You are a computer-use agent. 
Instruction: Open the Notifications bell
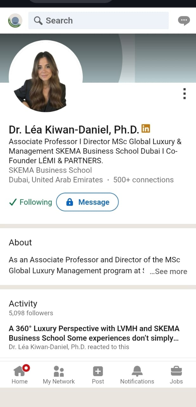[x=137, y=371]
